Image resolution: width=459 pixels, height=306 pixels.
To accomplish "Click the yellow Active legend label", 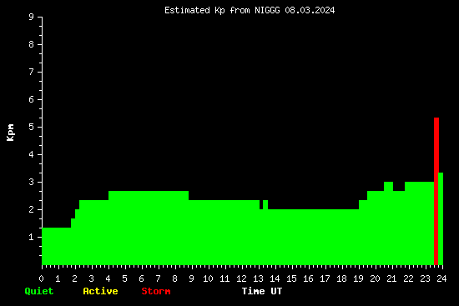I will (100, 291).
